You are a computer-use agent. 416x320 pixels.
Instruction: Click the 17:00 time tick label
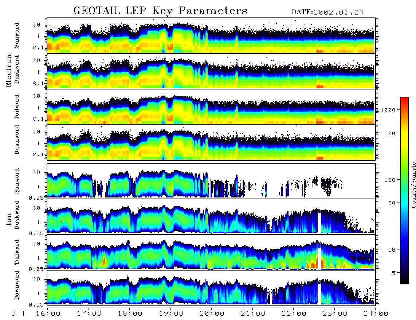(89, 313)
